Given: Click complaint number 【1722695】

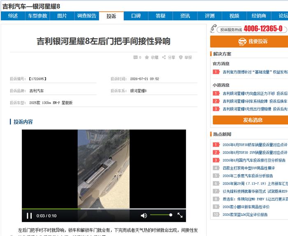Looking at the screenshot, I should tap(38, 79).
